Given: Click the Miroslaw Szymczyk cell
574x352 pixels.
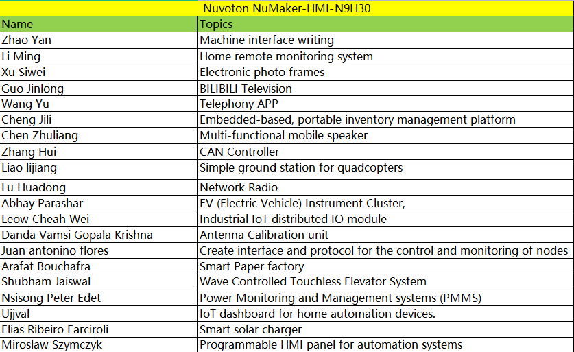Looking at the screenshot, I should coord(99,344).
